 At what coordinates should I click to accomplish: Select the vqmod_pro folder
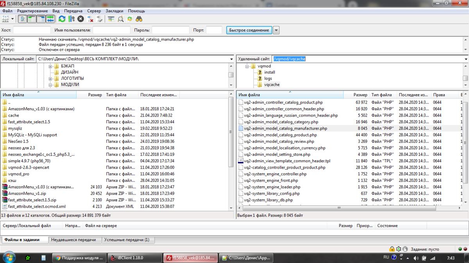coord(18,174)
